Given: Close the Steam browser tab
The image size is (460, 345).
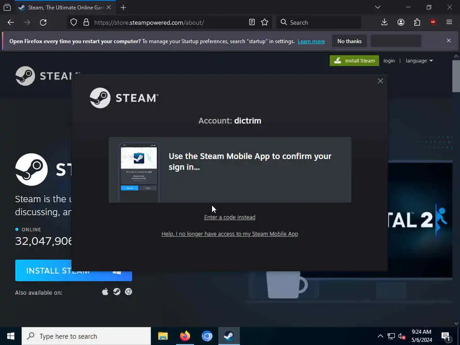Looking at the screenshot, I should click(x=109, y=8).
